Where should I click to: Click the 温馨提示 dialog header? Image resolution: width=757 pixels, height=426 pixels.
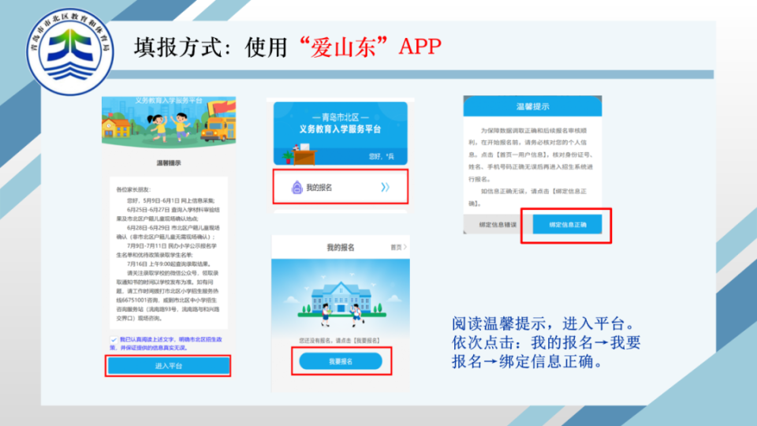[x=532, y=106]
